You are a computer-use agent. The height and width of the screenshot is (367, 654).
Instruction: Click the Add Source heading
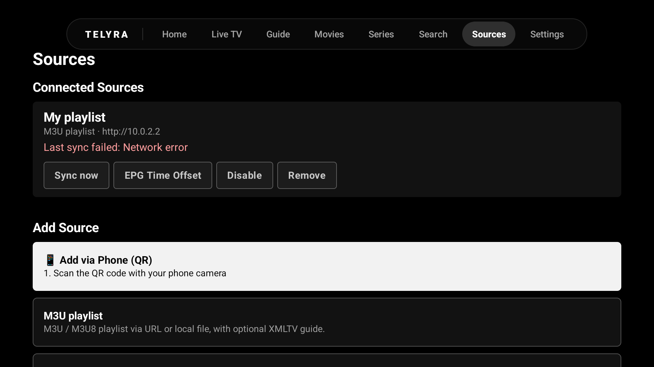66,228
